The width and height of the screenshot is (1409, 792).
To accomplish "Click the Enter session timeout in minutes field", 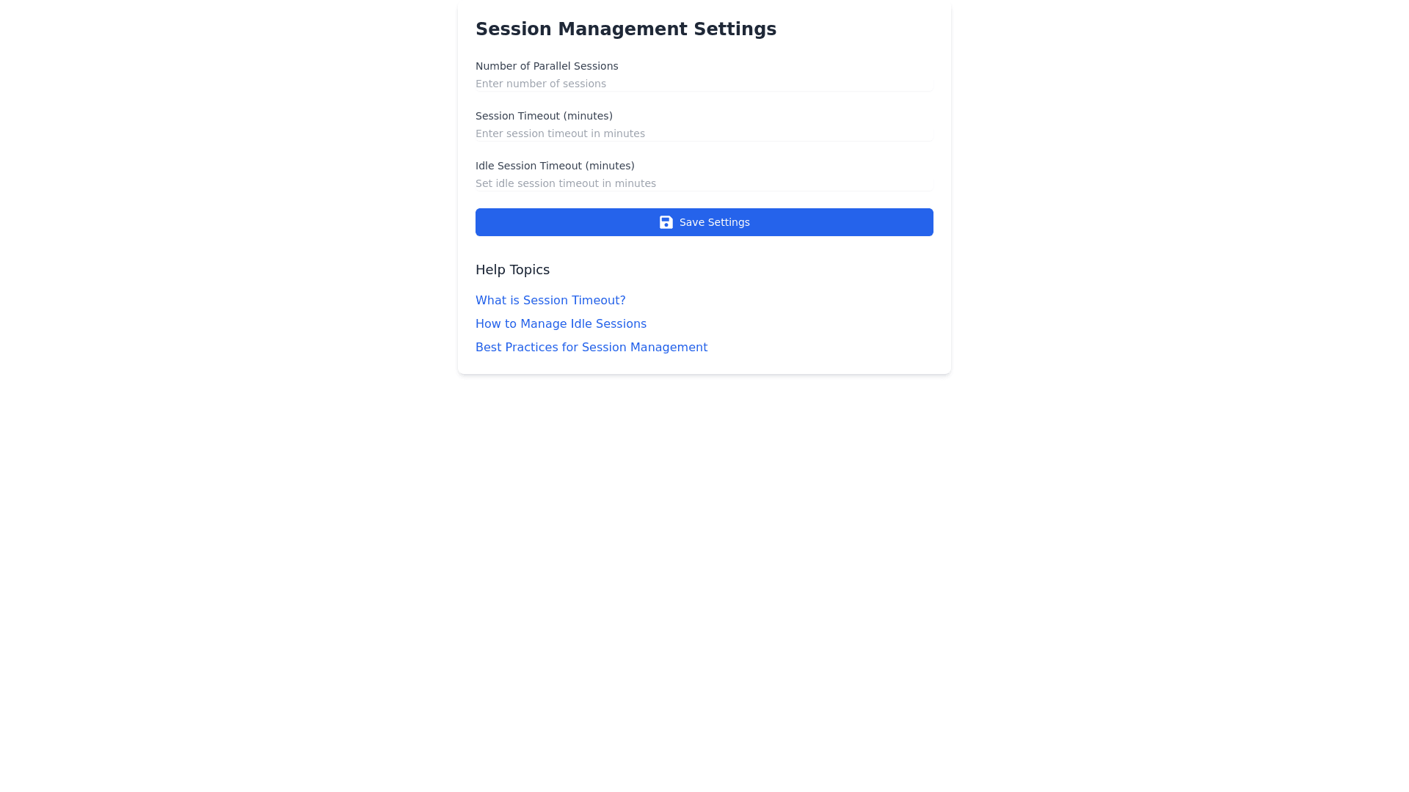I will [703, 133].
